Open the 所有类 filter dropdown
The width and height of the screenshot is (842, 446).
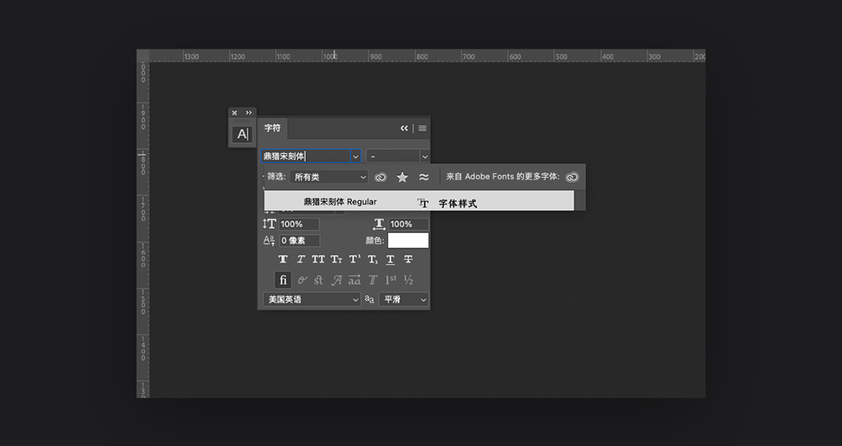click(328, 178)
